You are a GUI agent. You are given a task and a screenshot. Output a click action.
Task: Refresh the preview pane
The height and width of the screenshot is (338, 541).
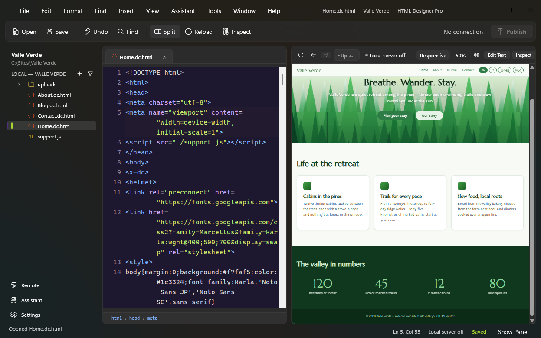[x=301, y=55]
